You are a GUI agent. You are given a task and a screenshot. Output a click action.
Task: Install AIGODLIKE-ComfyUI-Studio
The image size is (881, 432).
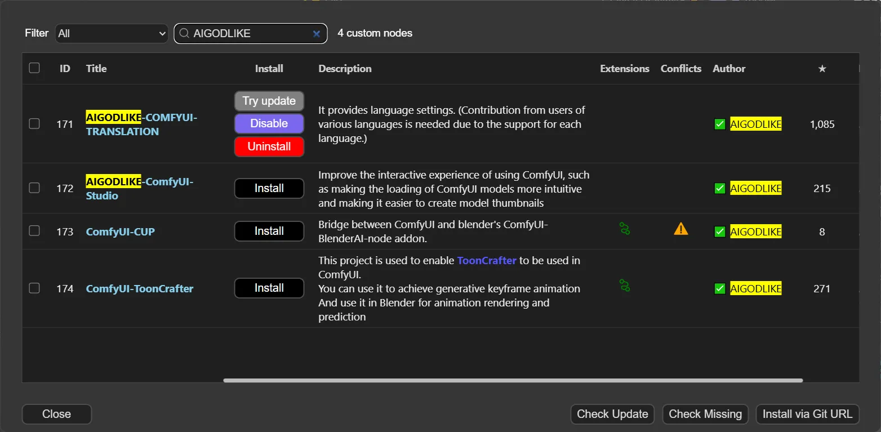[x=269, y=189]
